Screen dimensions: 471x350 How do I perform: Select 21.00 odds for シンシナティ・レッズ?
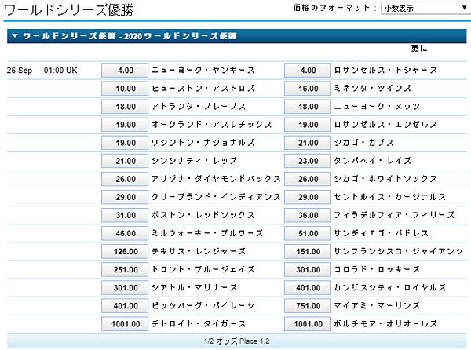tap(125, 161)
